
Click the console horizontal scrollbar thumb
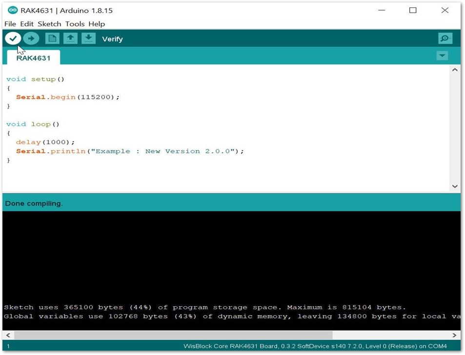[x=173, y=335]
